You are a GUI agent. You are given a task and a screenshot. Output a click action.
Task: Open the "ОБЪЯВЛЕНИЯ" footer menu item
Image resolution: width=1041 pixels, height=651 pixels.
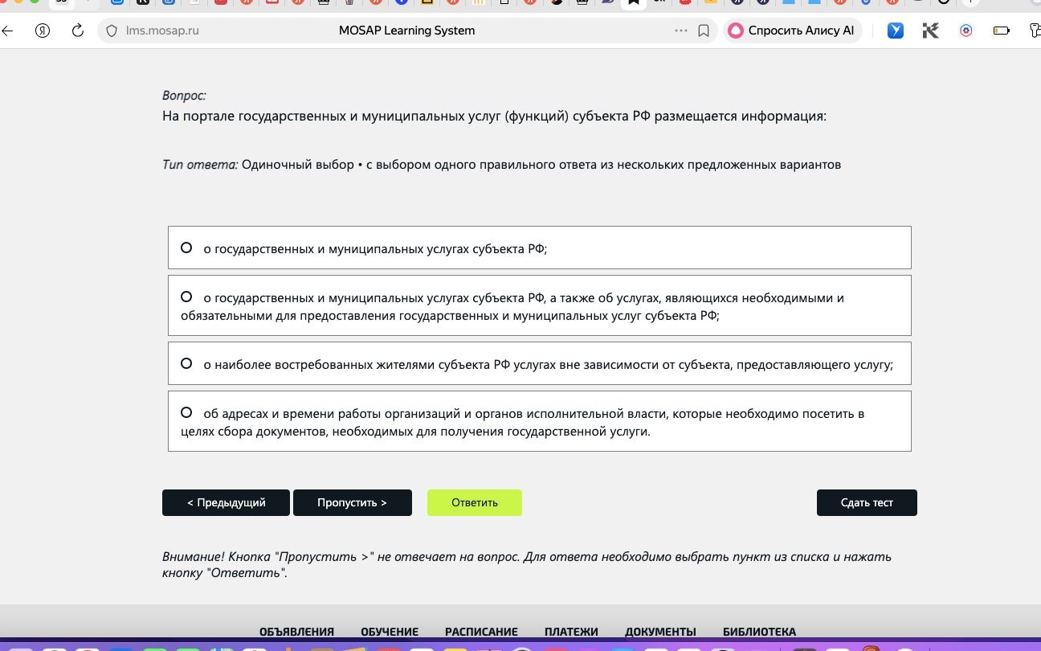click(x=296, y=632)
